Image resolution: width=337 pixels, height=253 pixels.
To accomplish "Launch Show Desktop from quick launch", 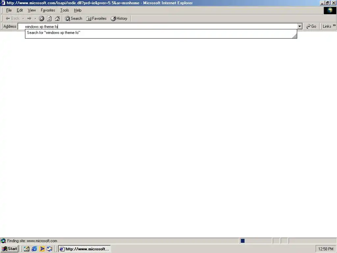I will pos(26,249).
